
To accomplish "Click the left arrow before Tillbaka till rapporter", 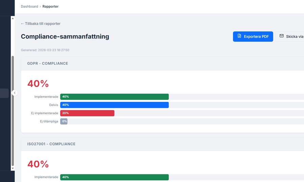I will point(22,24).
